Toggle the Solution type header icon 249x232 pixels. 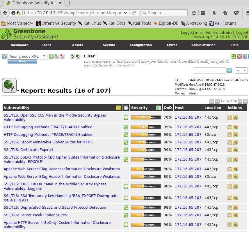pos(126,108)
